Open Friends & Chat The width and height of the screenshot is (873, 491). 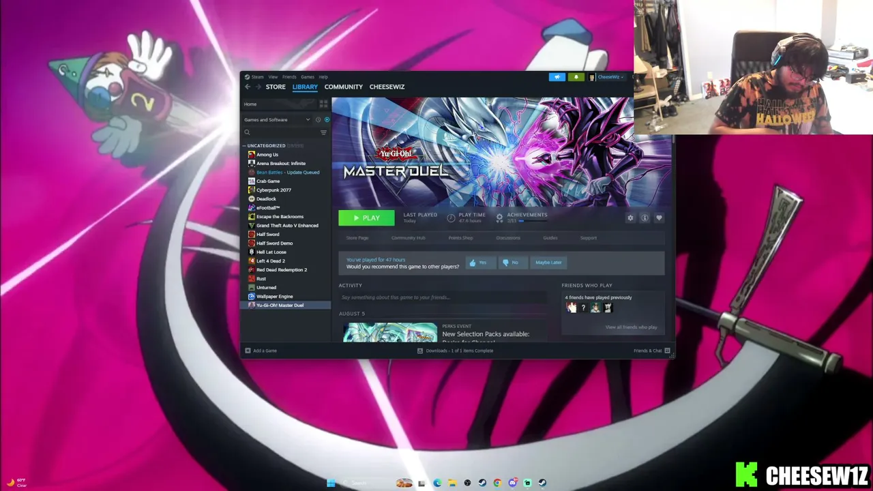point(652,351)
